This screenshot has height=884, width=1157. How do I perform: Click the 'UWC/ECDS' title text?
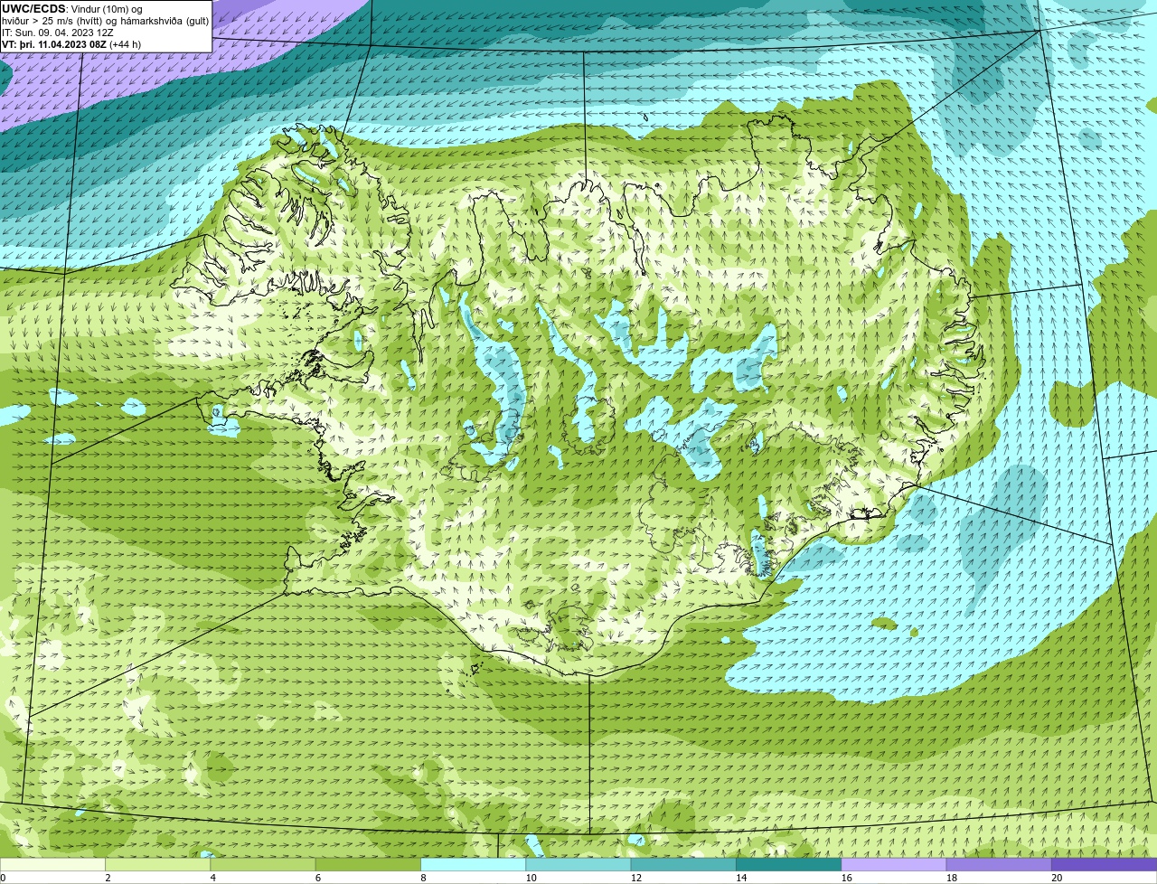click(33, 9)
